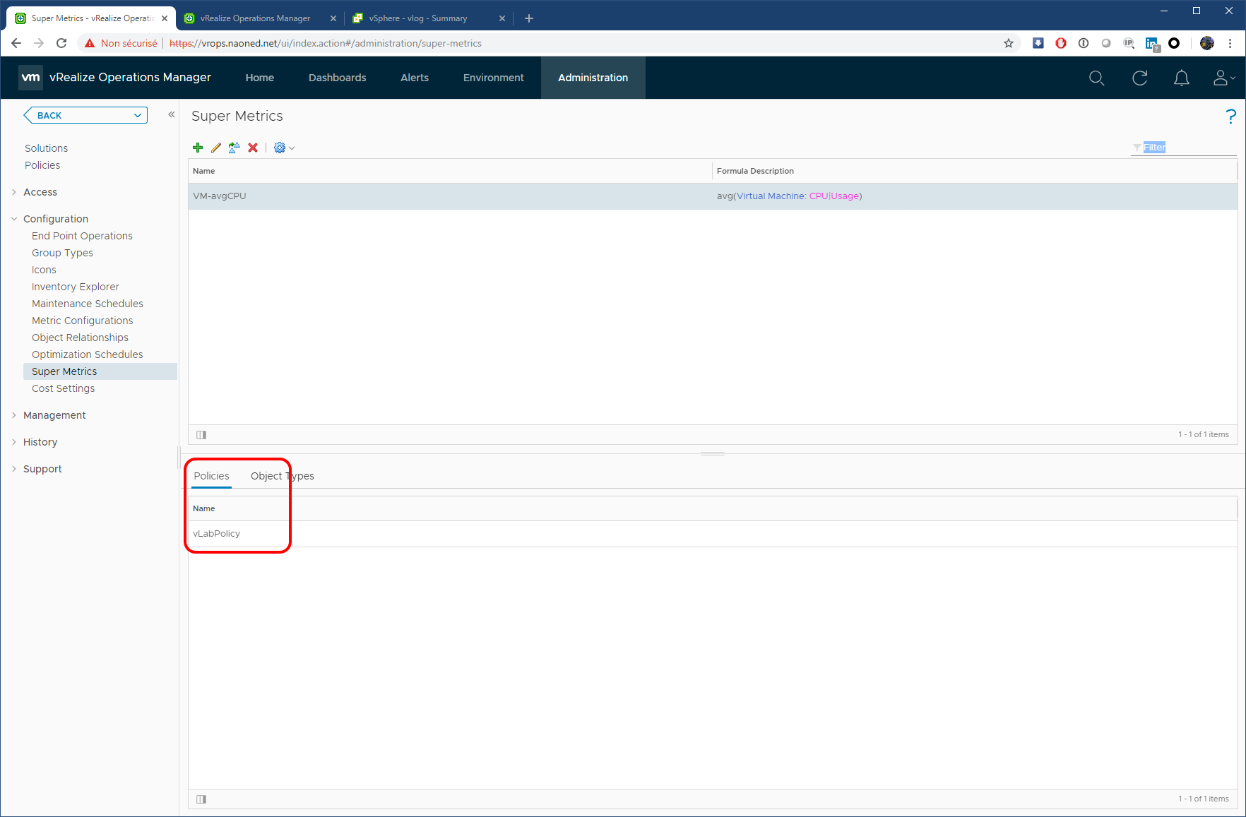Reload the page using browser reload button

(x=61, y=43)
